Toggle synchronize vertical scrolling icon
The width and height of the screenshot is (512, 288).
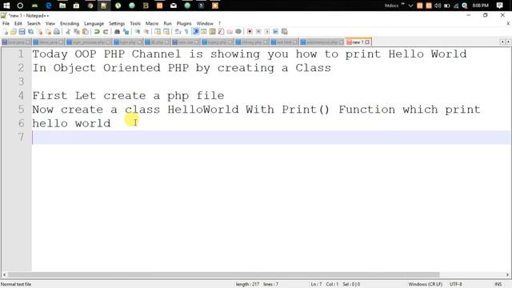tap(158, 32)
